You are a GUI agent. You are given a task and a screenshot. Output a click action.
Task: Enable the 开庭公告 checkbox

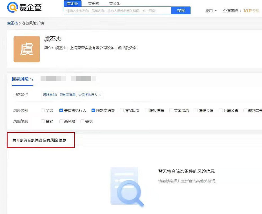pos(221,110)
